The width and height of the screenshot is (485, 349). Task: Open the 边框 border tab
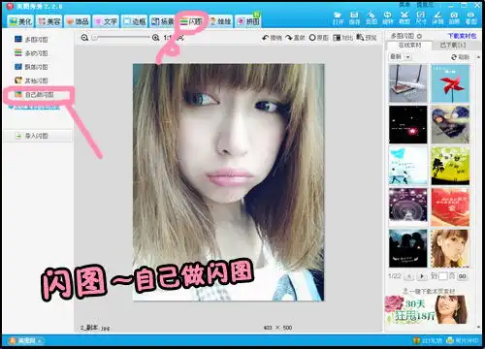click(x=135, y=21)
